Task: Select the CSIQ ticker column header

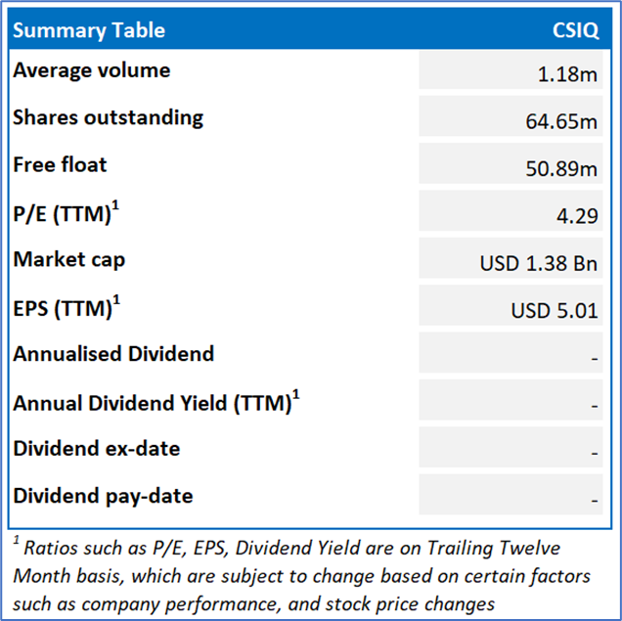Action: click(x=575, y=29)
